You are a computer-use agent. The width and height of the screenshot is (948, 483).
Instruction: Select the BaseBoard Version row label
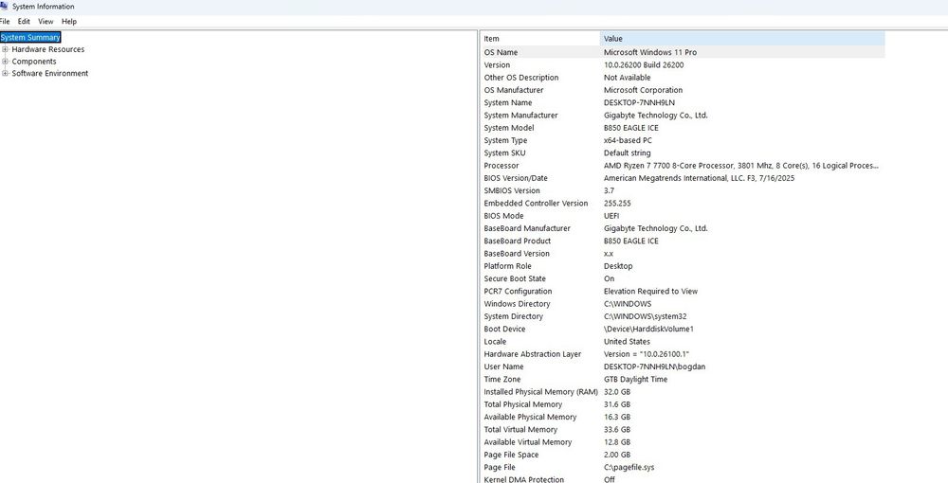click(517, 254)
